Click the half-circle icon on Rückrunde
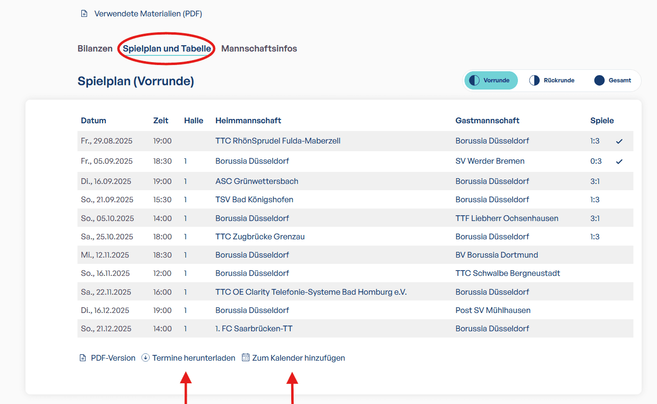 click(534, 80)
